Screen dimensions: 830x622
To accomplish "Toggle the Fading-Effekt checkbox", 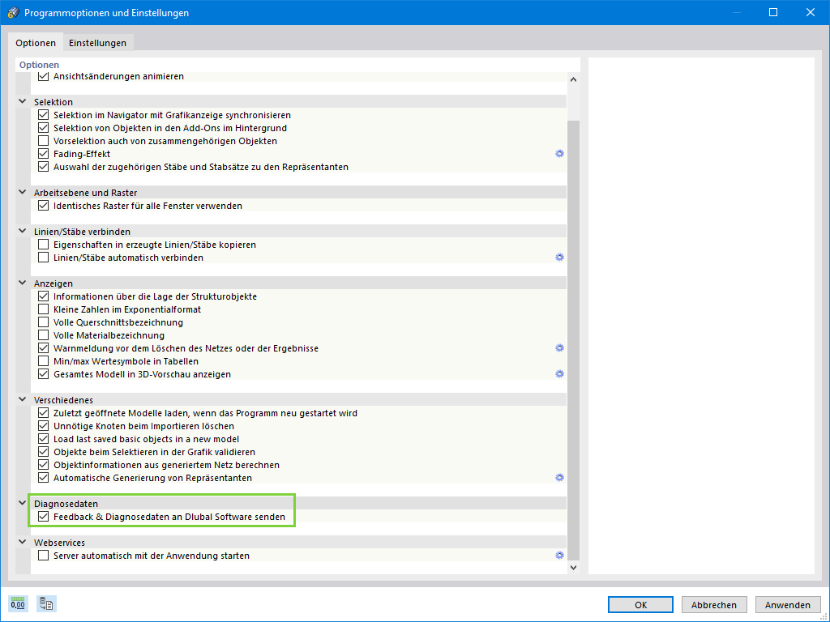I will click(44, 154).
